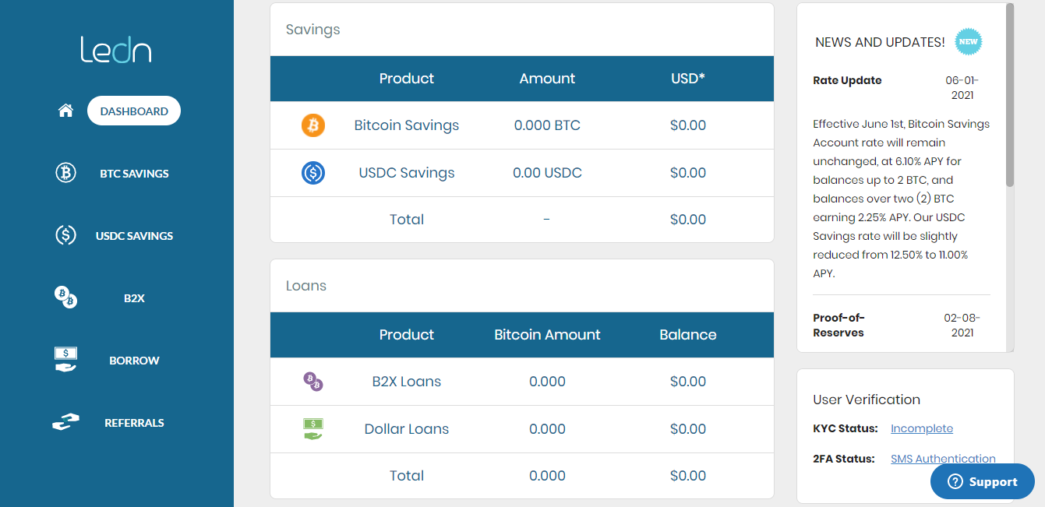The height and width of the screenshot is (507, 1045).
Task: Open the SMS Authentication 2FA link
Action: pyautogui.click(x=943, y=459)
